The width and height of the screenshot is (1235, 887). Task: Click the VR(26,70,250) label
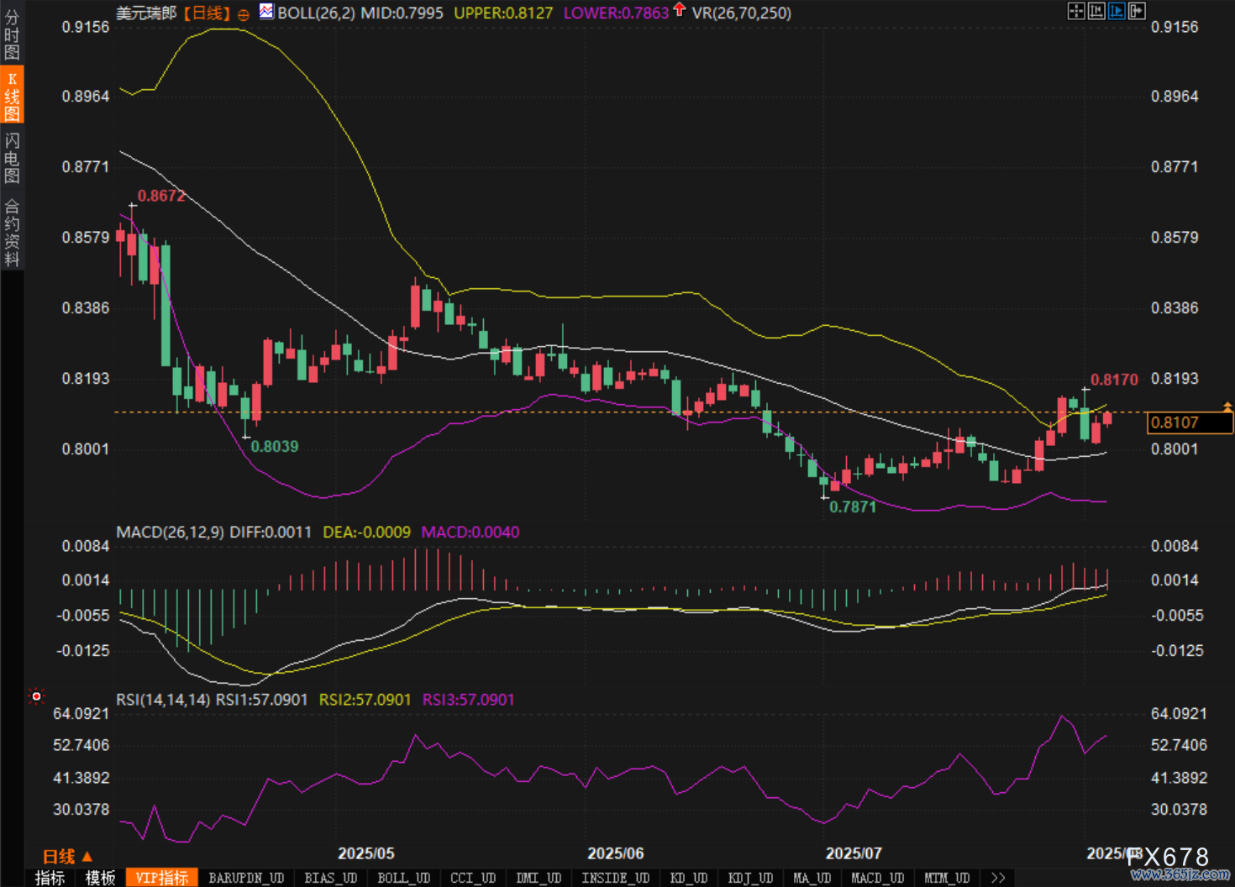tap(742, 13)
